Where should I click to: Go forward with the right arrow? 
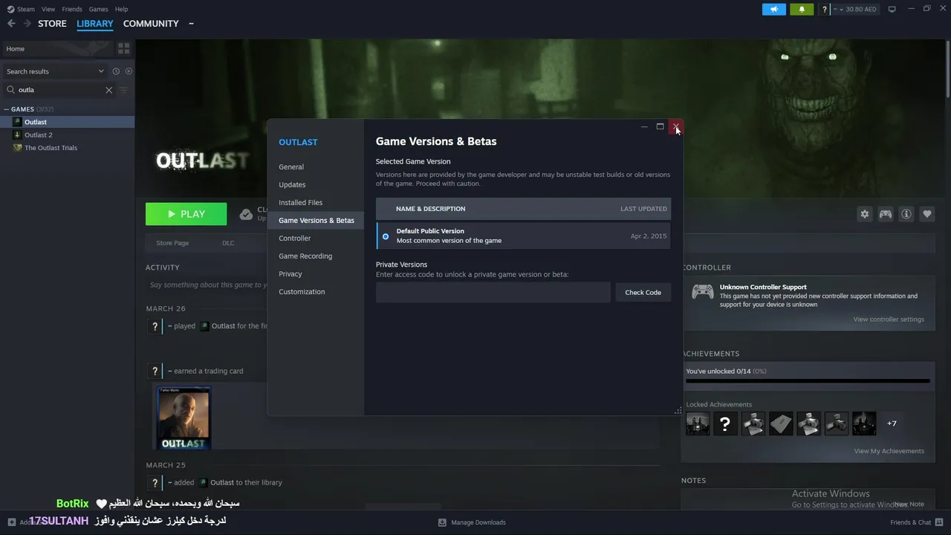[27, 24]
